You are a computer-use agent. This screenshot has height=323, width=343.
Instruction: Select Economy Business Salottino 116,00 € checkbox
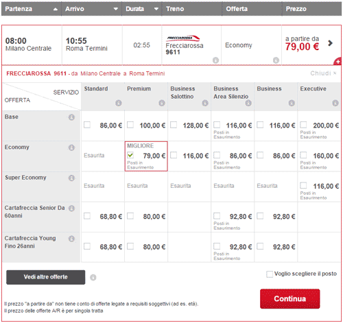pyautogui.click(x=174, y=155)
